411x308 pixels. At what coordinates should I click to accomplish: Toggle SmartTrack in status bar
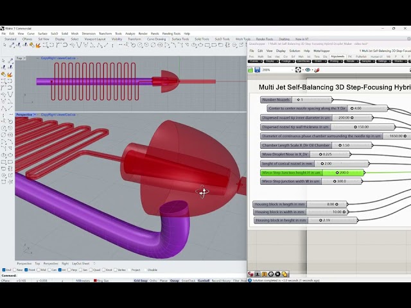(x=188, y=280)
